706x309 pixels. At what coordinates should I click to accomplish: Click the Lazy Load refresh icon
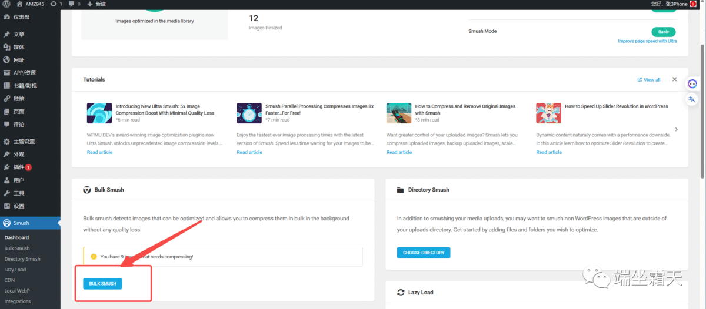tap(401, 292)
